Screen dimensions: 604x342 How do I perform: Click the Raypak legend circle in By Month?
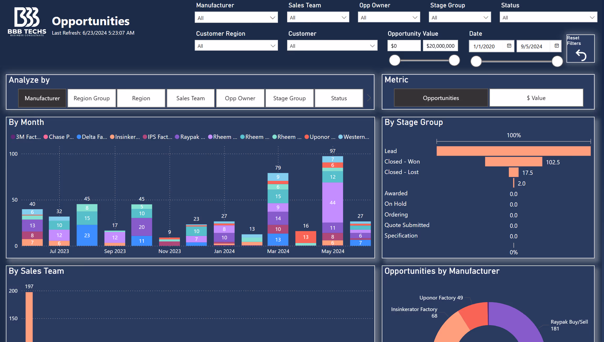[x=177, y=137]
